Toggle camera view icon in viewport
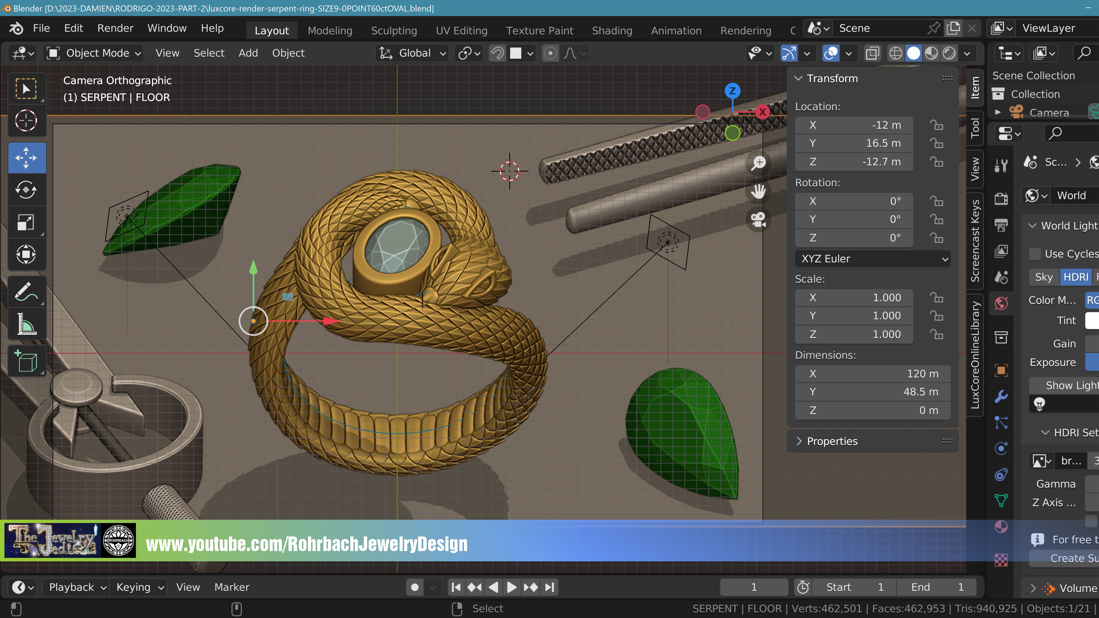Viewport: 1099px width, 618px height. coord(758,220)
